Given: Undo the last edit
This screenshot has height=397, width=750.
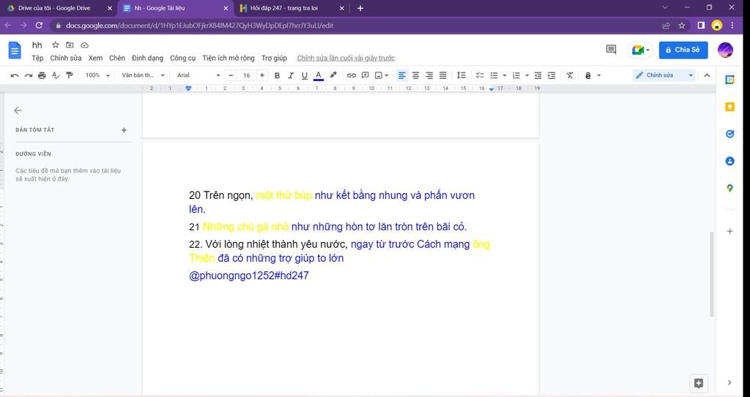Looking at the screenshot, I should (x=15, y=75).
